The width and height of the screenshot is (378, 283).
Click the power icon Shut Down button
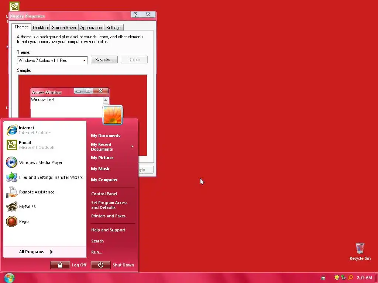coord(100,265)
